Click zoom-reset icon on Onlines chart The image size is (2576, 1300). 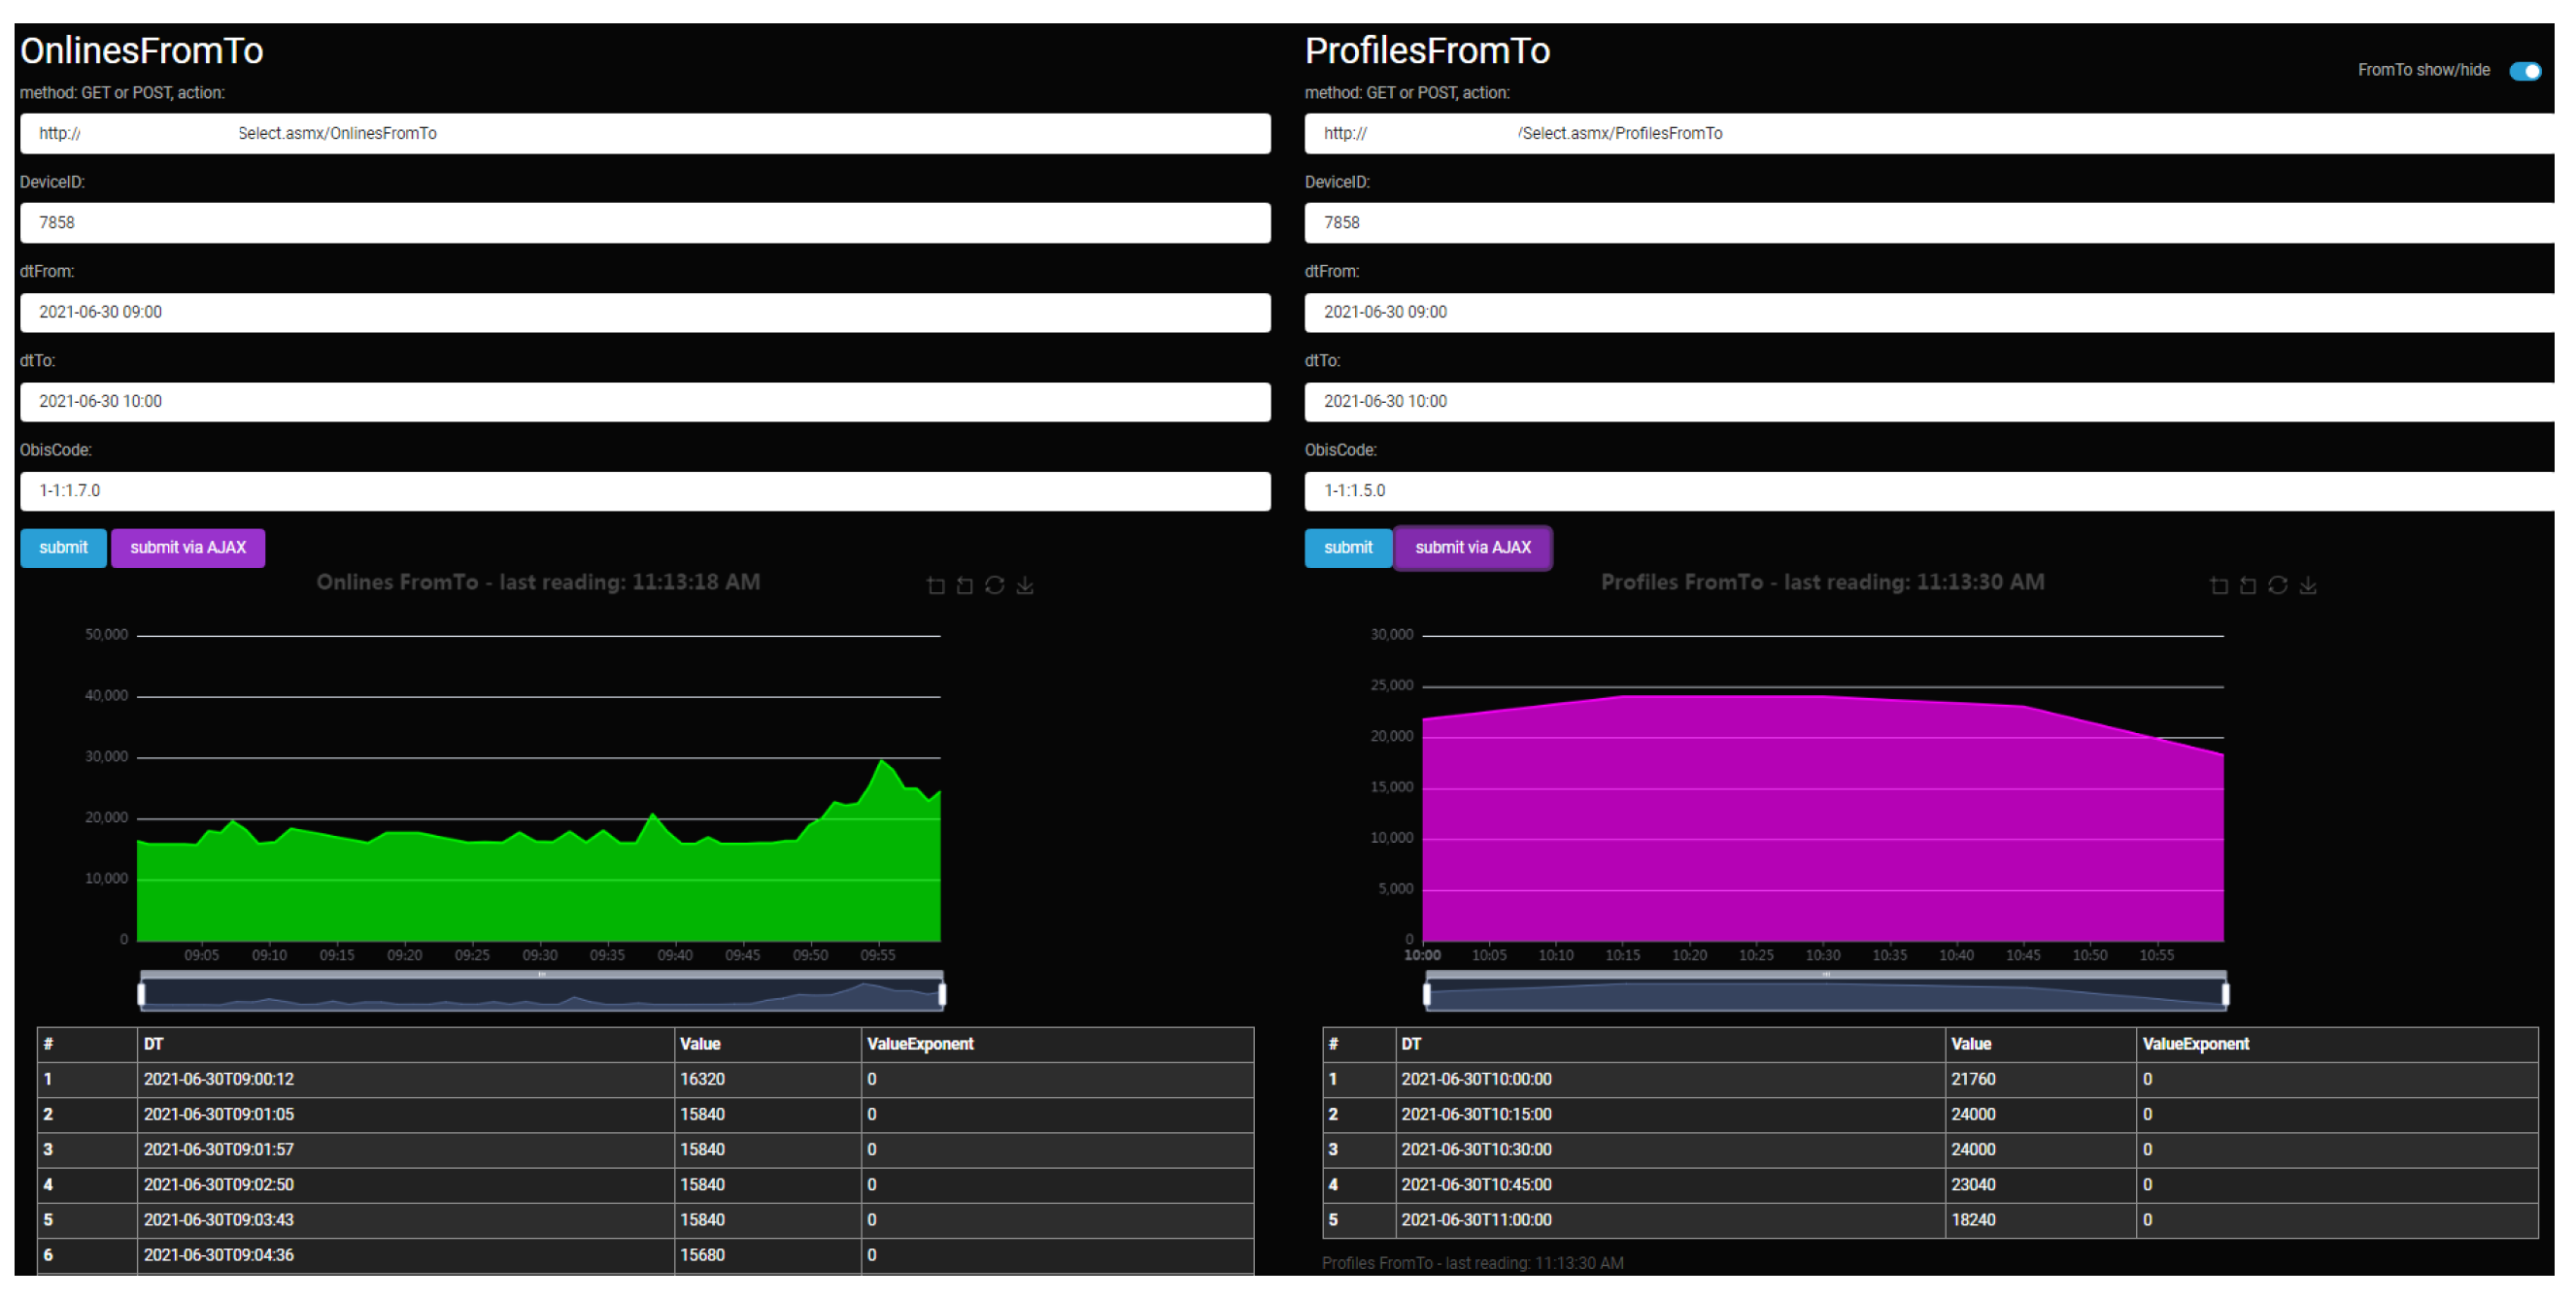coord(964,585)
